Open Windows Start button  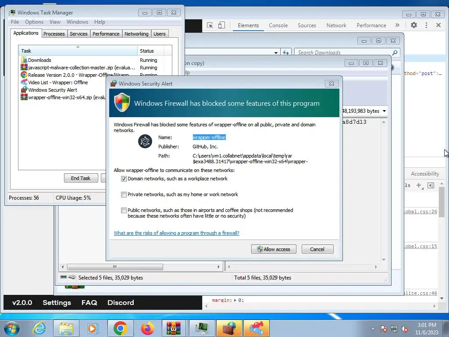(12, 328)
